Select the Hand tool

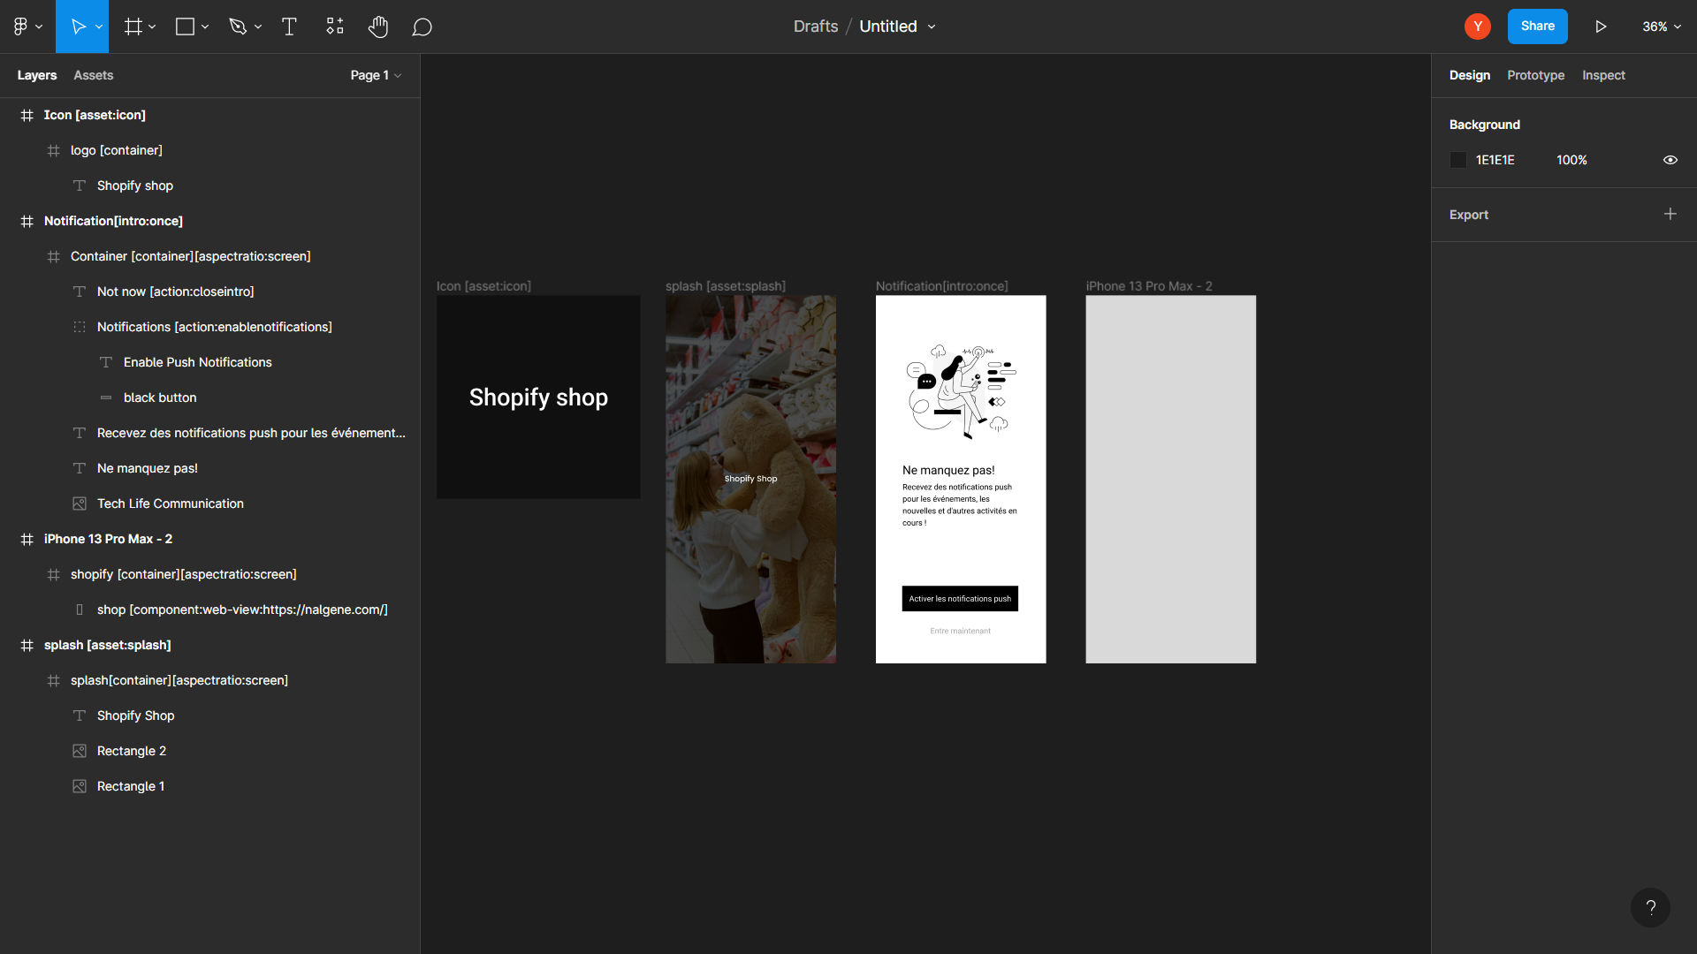coord(378,26)
